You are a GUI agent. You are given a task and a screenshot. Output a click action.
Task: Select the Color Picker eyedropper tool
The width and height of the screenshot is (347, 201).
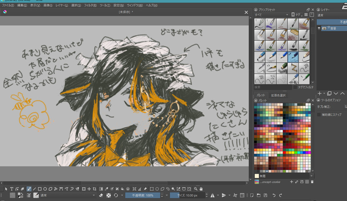coord(106,189)
